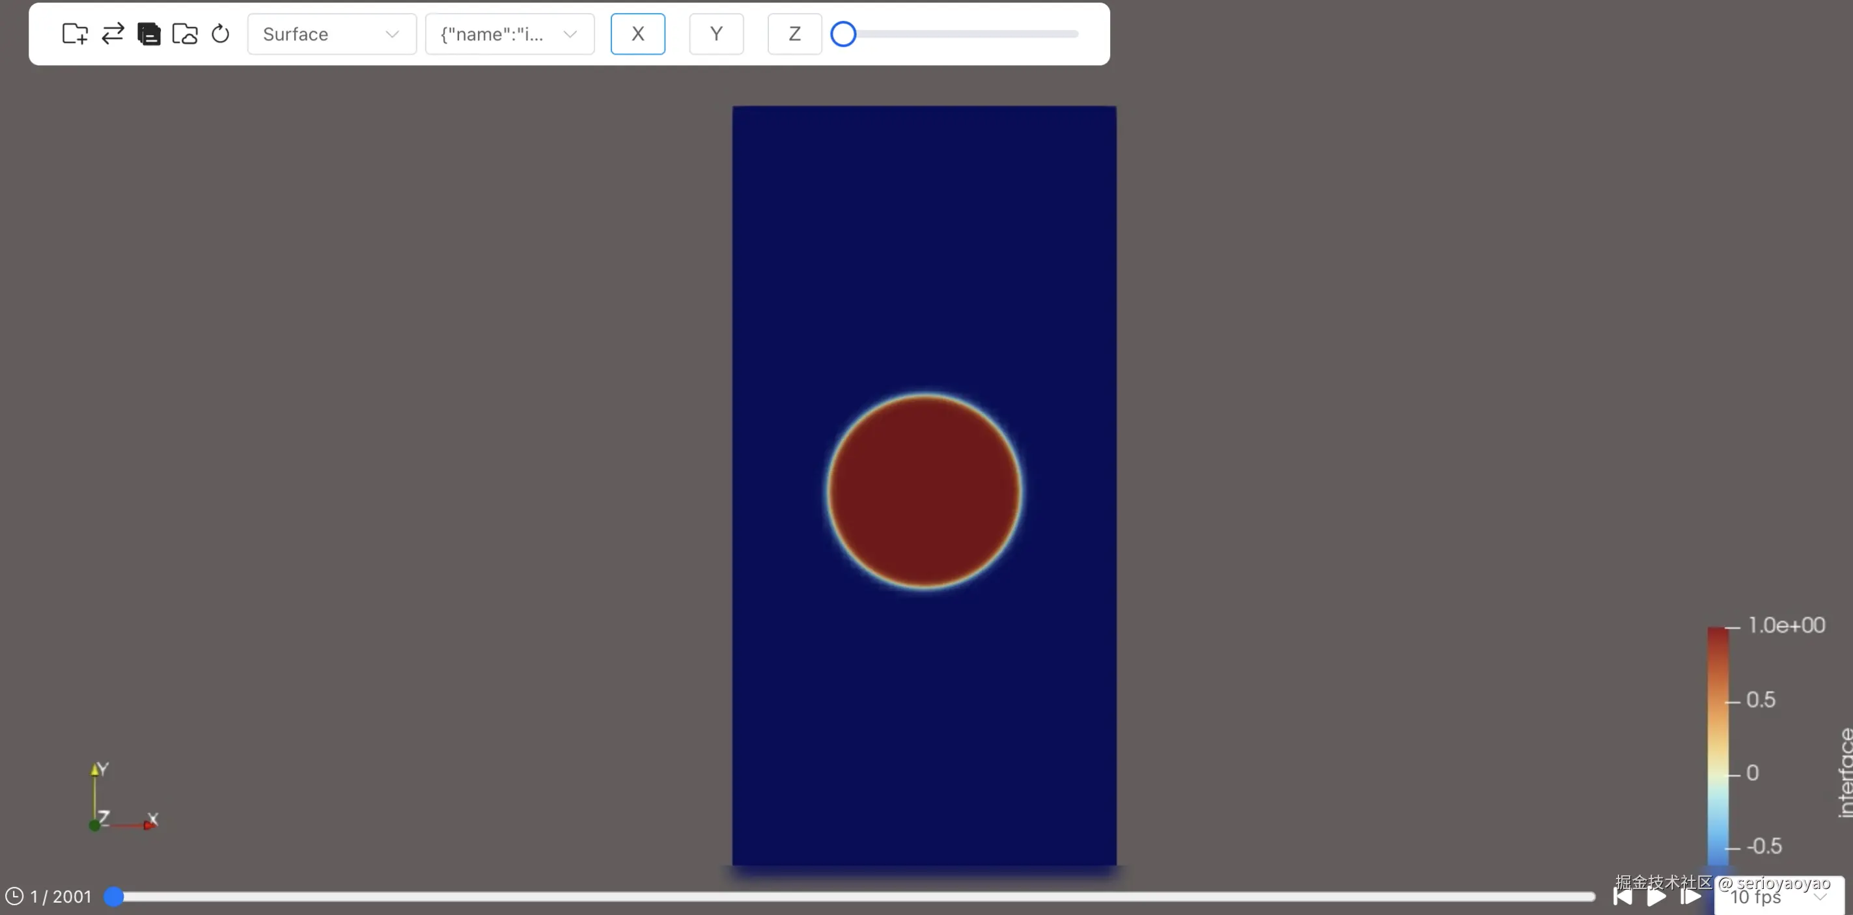Open the cloud folder icon
1853x915 pixels.
click(x=185, y=34)
